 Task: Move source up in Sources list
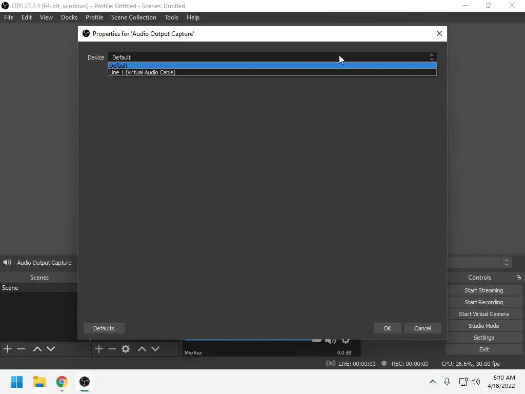142,349
